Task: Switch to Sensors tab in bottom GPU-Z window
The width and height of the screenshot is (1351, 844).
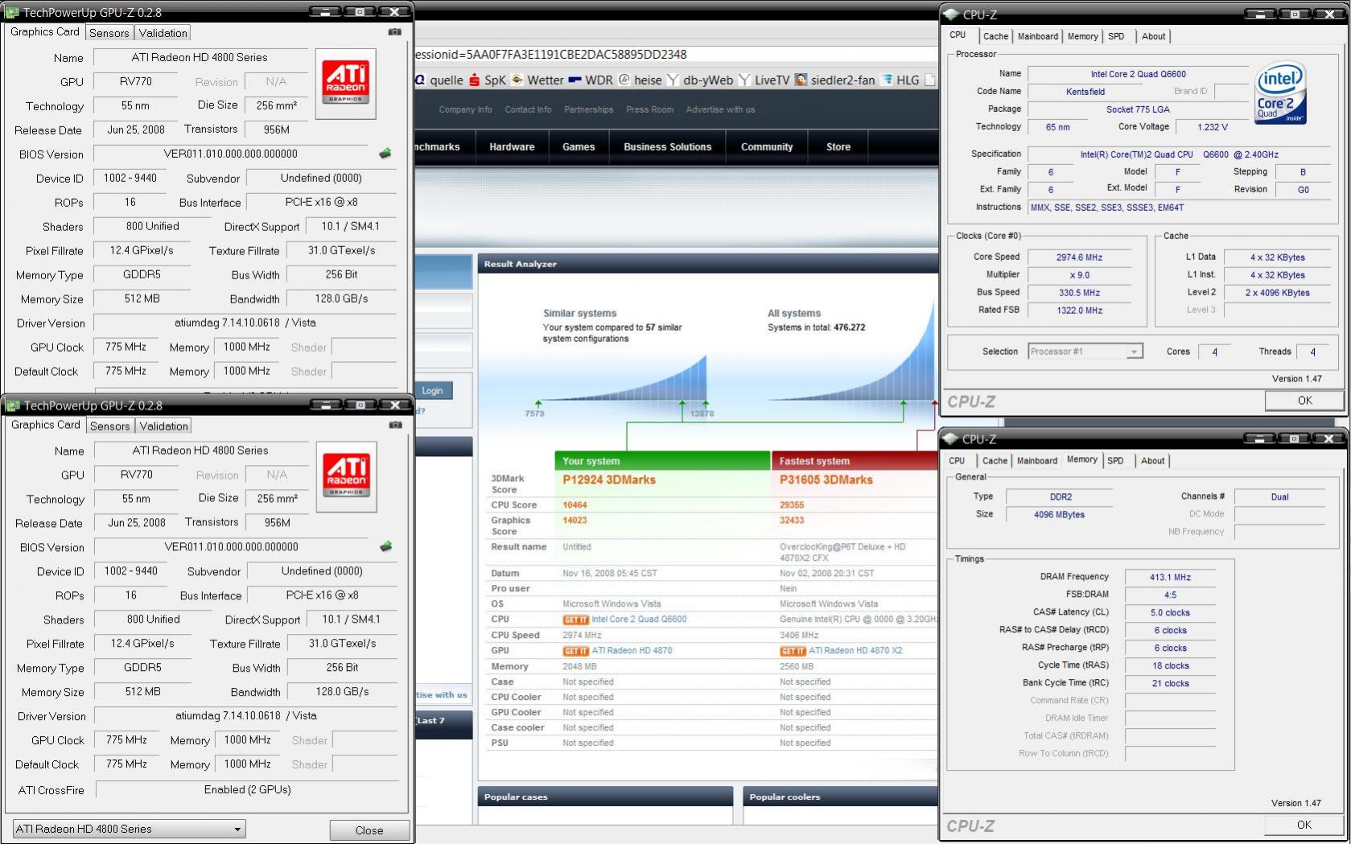Action: 110,426
